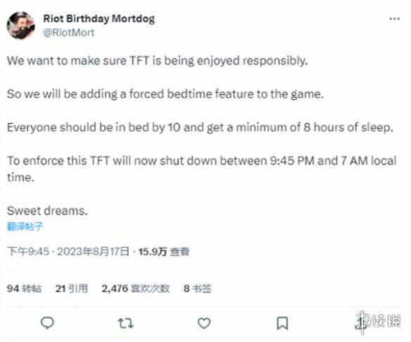Screen dimensions: 411x342
Task: Visit the @RiotMort handle link
Action: pos(69,33)
